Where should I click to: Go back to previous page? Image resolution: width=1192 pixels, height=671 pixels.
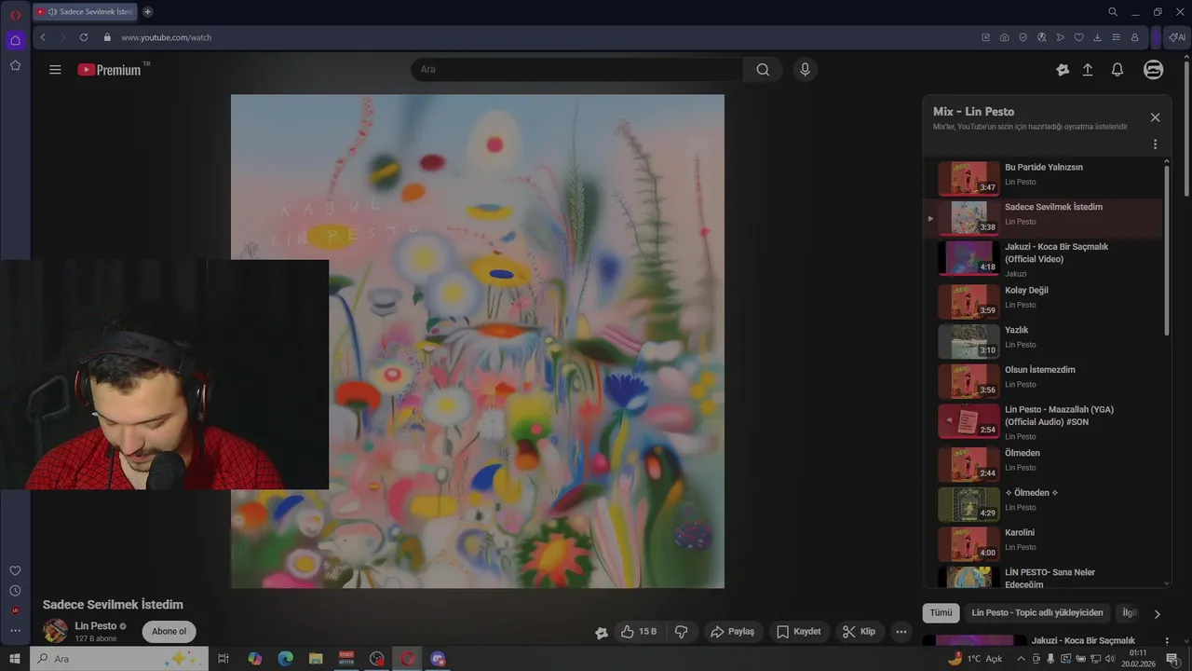43,37
